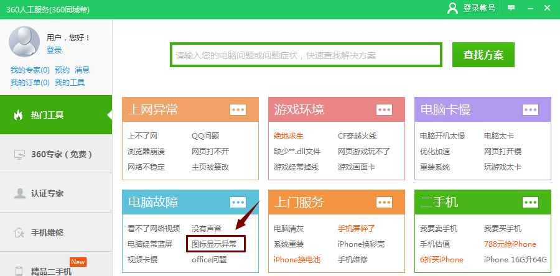
Task: Open the 预约 link
Action: [62, 70]
